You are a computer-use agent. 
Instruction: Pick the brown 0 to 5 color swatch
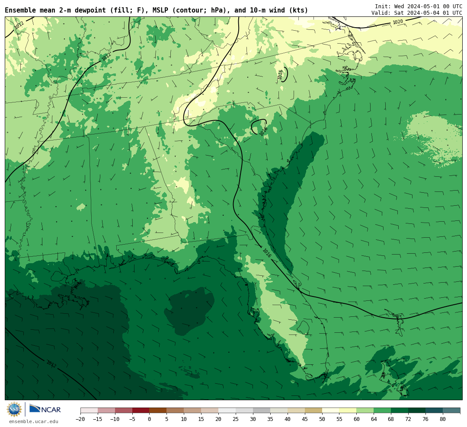click(x=158, y=411)
